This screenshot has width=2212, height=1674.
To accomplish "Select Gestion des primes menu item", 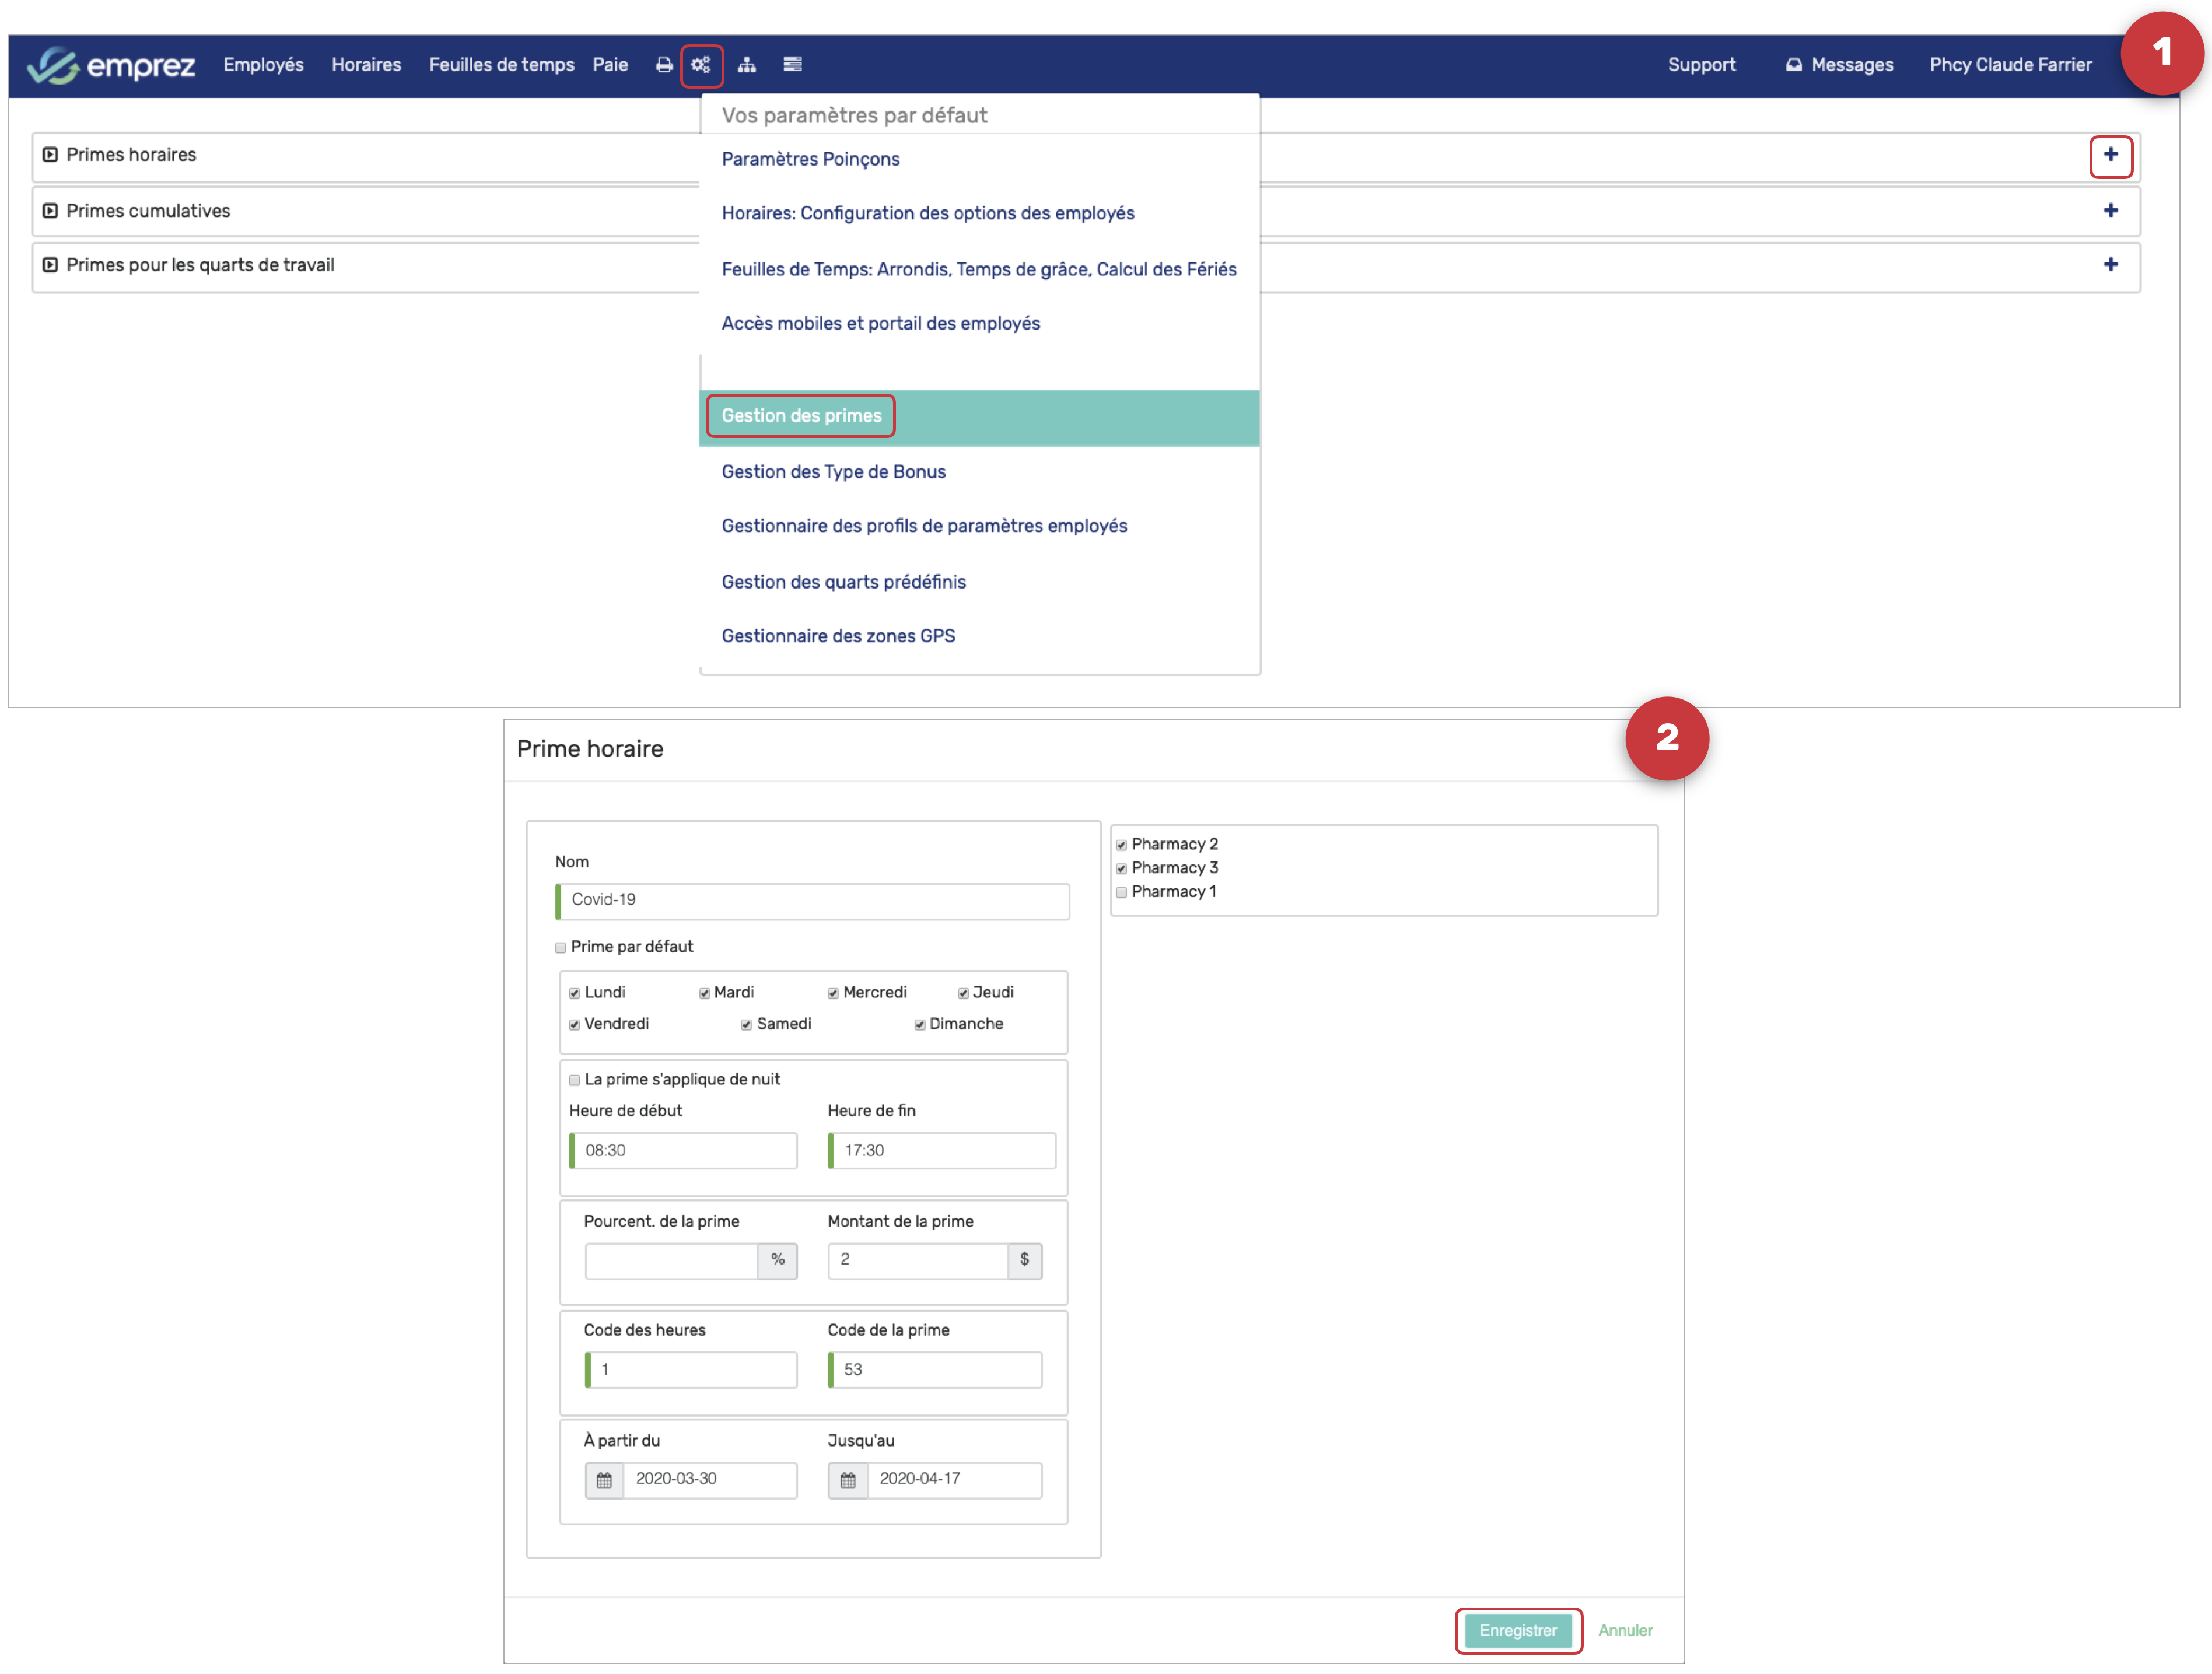I will tap(801, 416).
